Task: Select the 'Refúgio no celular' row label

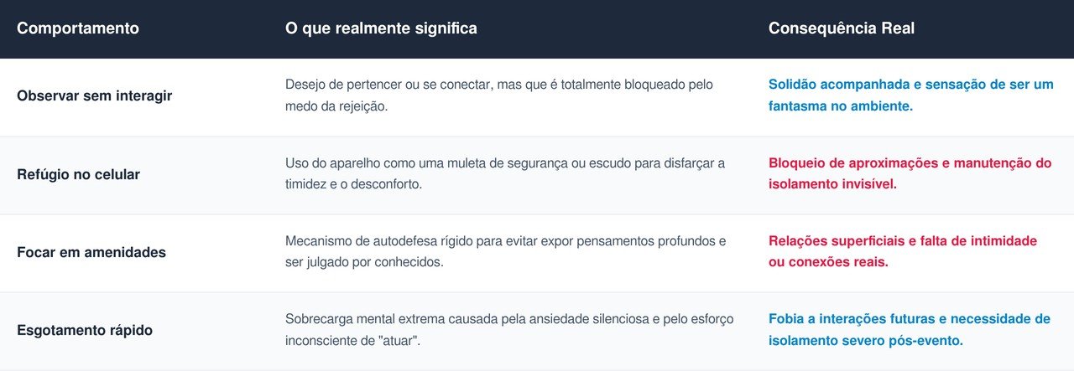Action: [x=78, y=174]
